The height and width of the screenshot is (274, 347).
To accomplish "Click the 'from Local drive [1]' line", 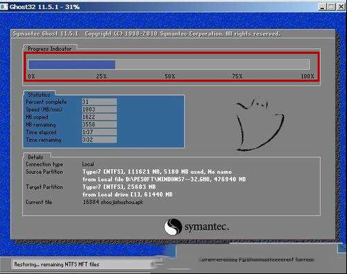I will pos(127,194).
